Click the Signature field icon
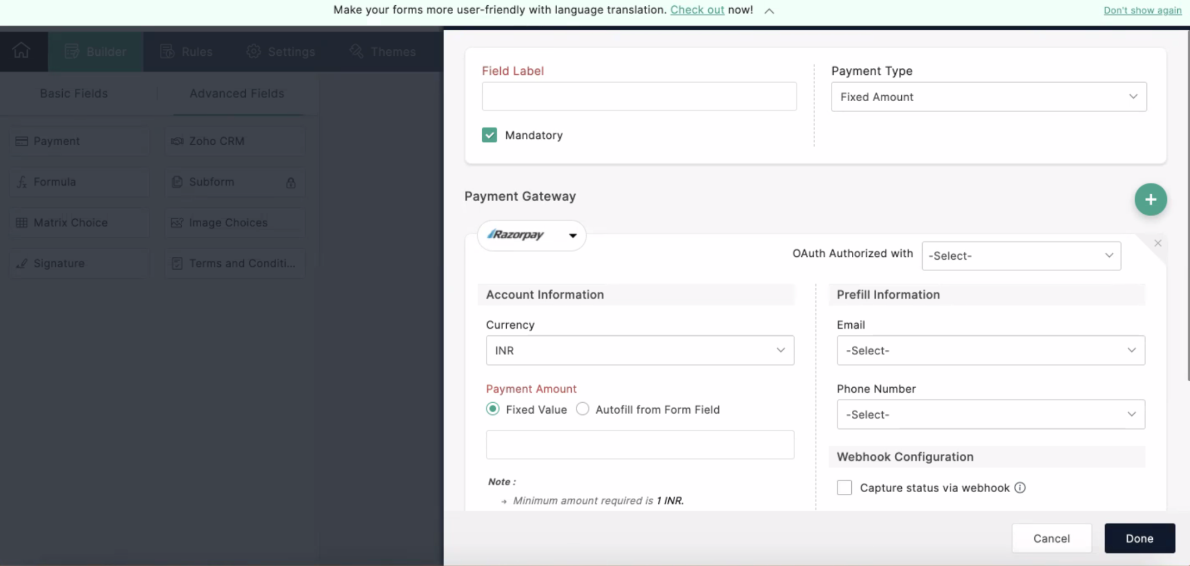 pyautogui.click(x=21, y=263)
